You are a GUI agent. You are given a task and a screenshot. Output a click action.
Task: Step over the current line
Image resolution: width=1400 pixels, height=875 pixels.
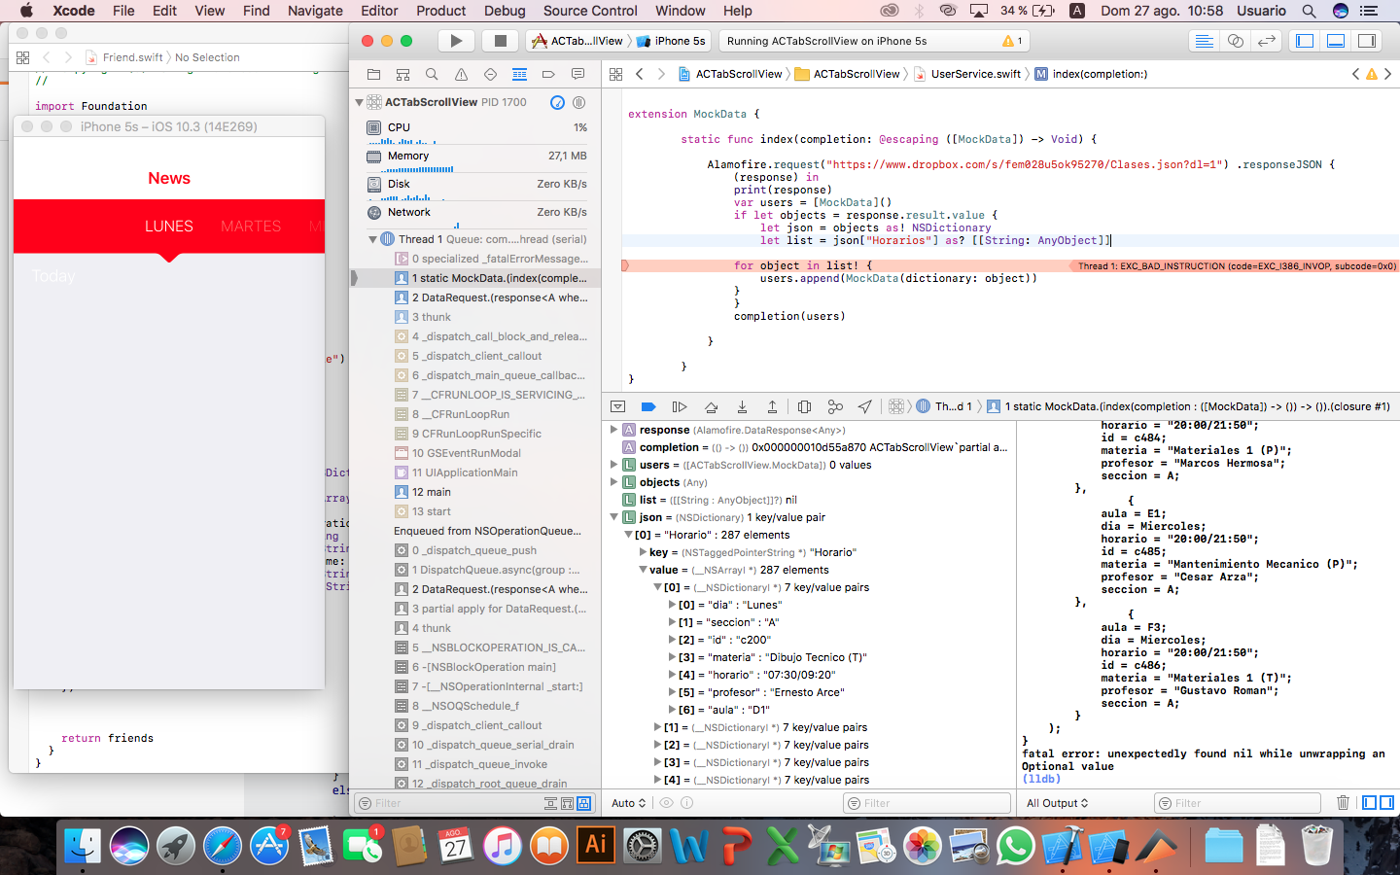tap(711, 406)
